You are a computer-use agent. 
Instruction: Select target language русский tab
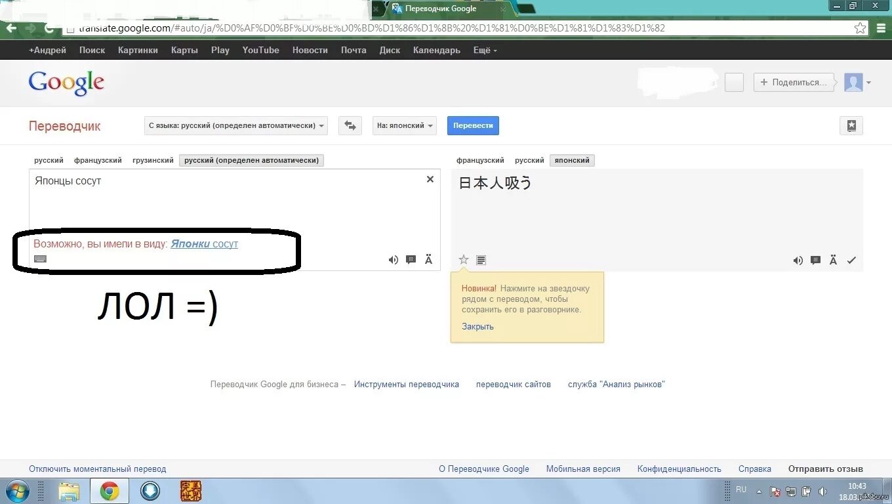529,160
